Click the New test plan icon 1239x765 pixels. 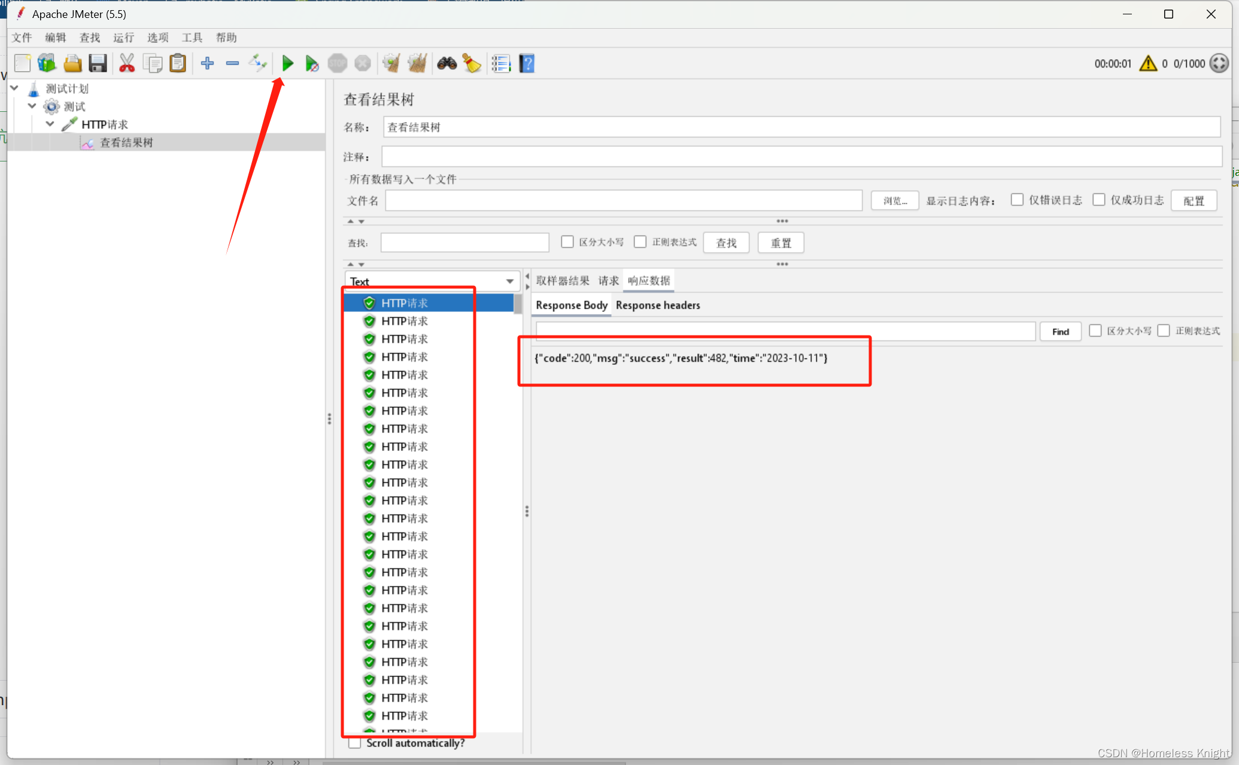[x=23, y=63]
